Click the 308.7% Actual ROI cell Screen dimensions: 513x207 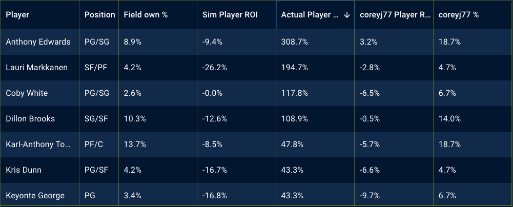pyautogui.click(x=295, y=42)
